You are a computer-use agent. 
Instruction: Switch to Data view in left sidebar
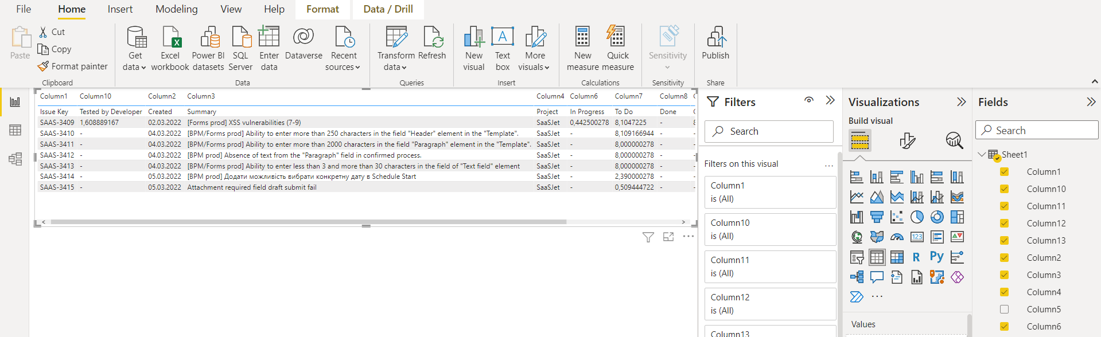pos(15,130)
